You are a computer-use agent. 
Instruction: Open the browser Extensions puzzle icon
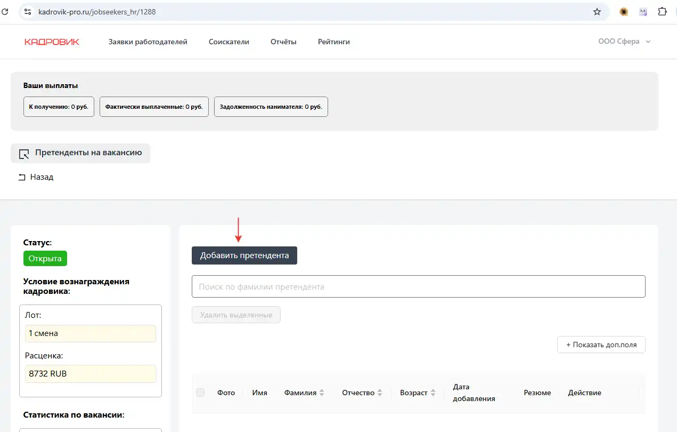(x=663, y=12)
